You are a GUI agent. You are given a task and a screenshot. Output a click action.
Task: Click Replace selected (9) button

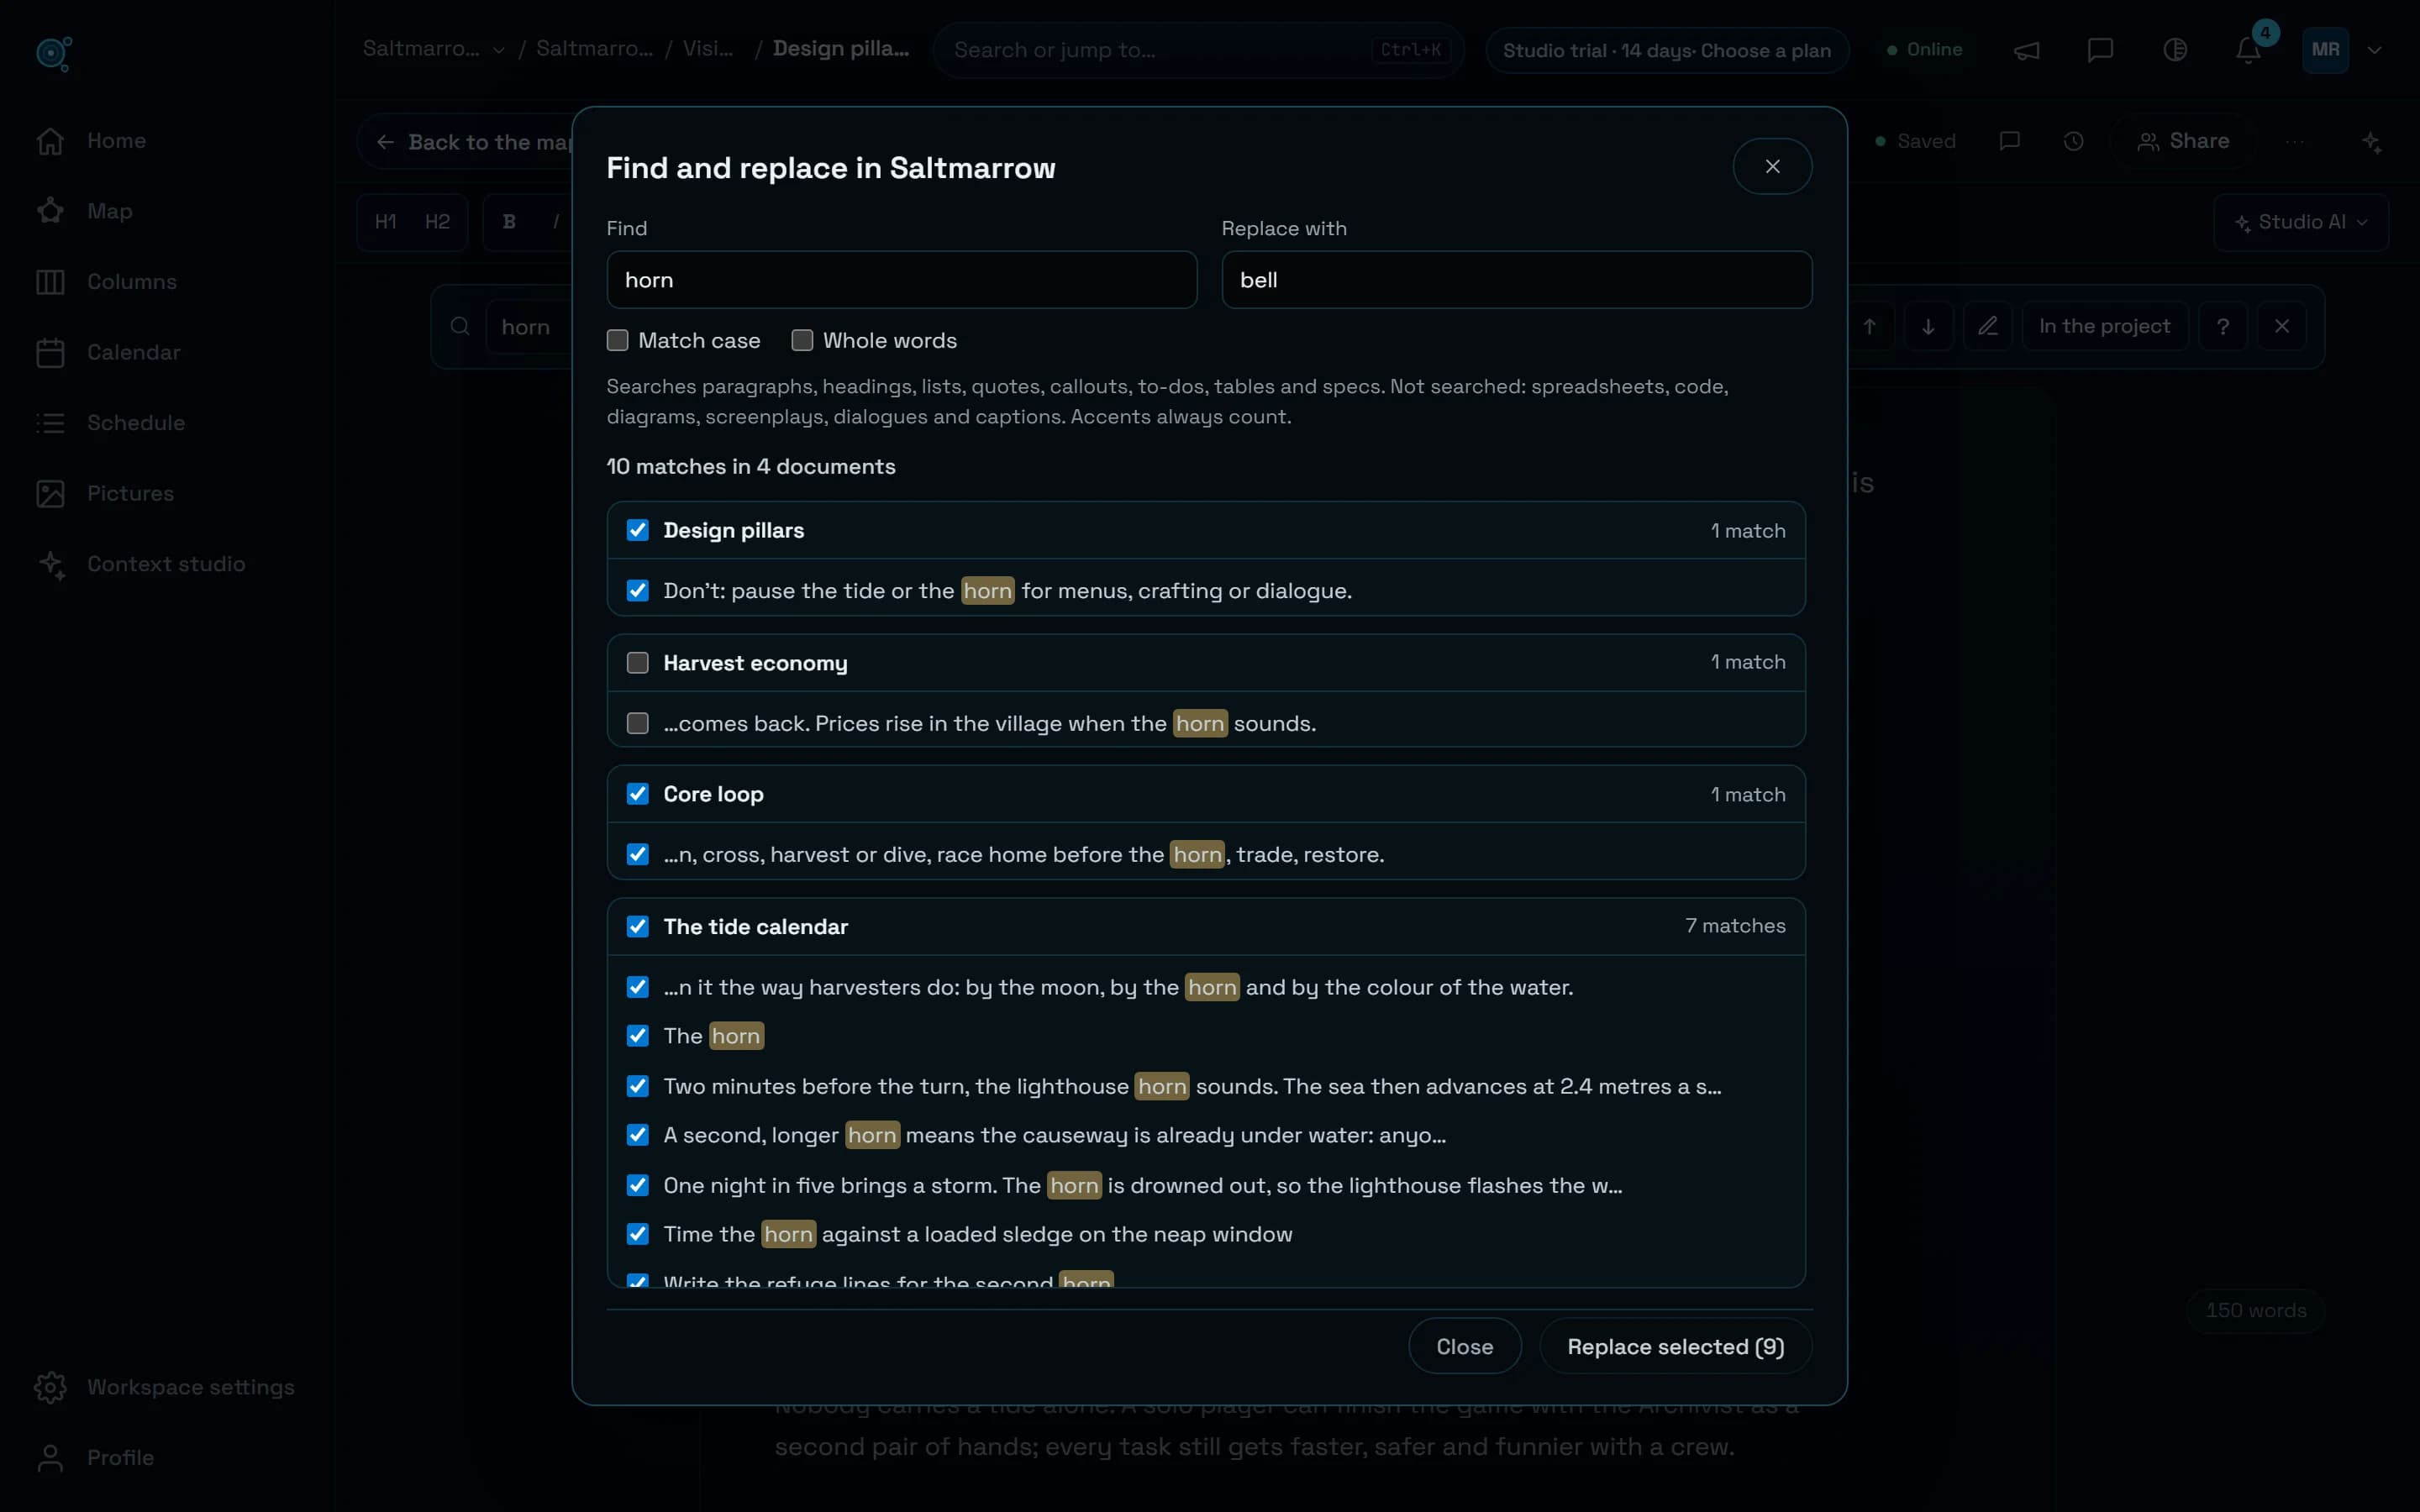click(x=1675, y=1347)
